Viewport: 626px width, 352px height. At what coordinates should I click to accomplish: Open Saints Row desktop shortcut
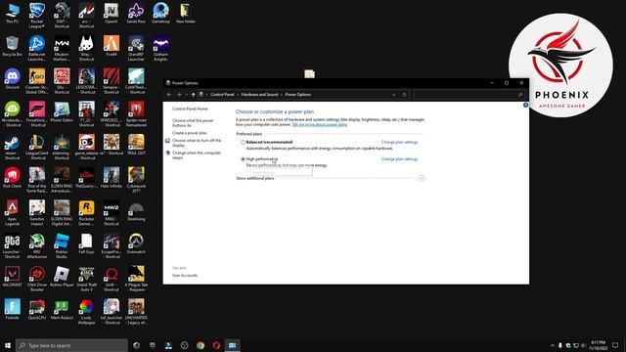tap(136, 13)
